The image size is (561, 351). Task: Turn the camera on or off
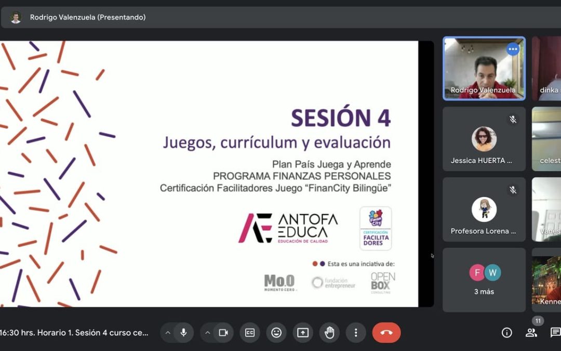pyautogui.click(x=223, y=333)
